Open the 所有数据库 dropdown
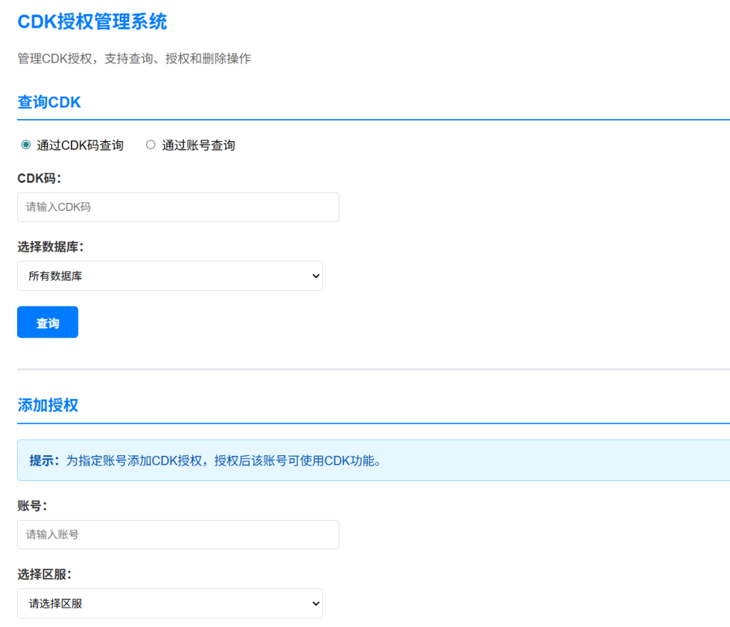The height and width of the screenshot is (627, 730). tap(170, 276)
